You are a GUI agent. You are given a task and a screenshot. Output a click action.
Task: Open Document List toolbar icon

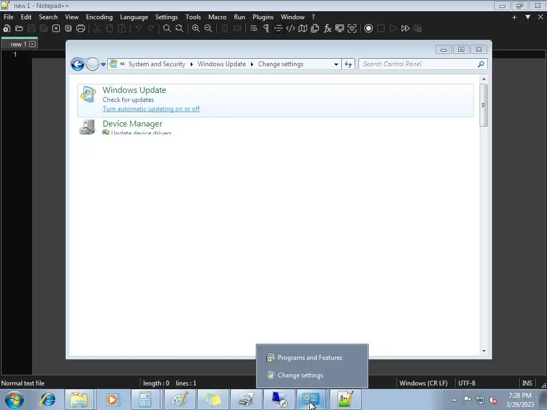(315, 29)
